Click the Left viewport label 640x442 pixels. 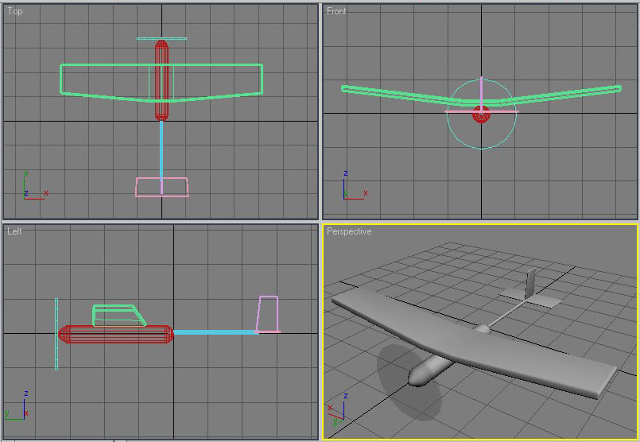click(15, 231)
